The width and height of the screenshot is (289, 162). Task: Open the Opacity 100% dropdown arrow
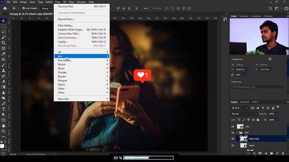point(277,114)
